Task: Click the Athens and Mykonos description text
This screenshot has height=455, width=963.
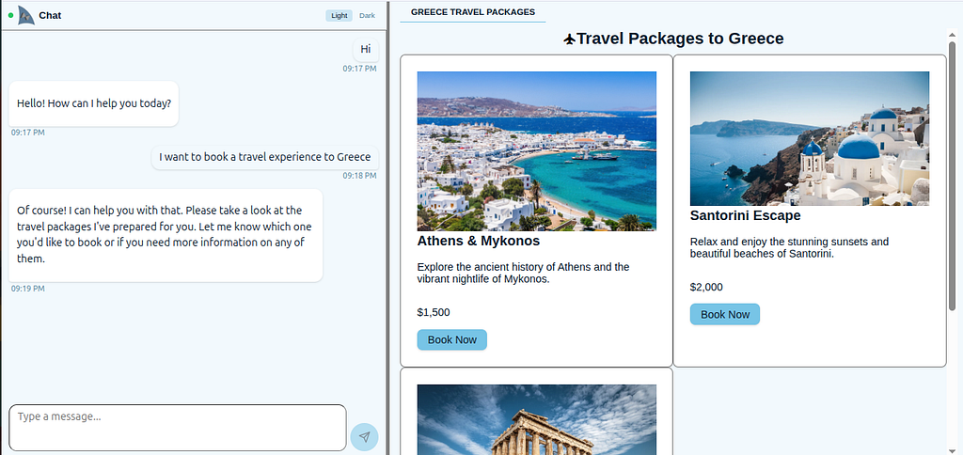Action: 523,274
